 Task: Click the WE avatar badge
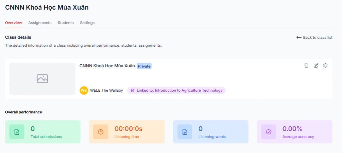coord(84,90)
